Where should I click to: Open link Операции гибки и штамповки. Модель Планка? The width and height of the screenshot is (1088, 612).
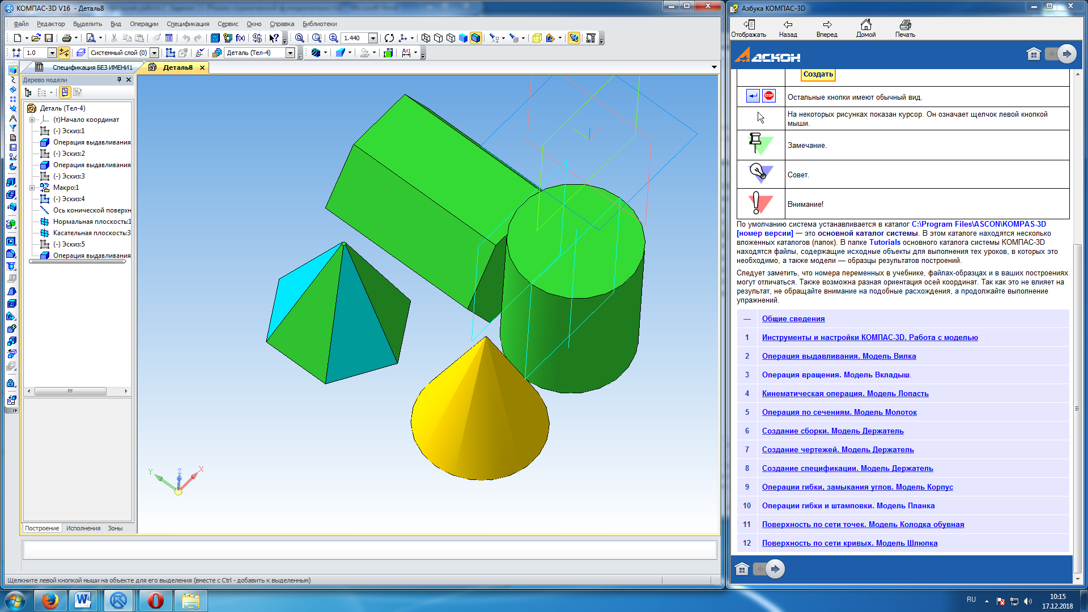pos(848,505)
